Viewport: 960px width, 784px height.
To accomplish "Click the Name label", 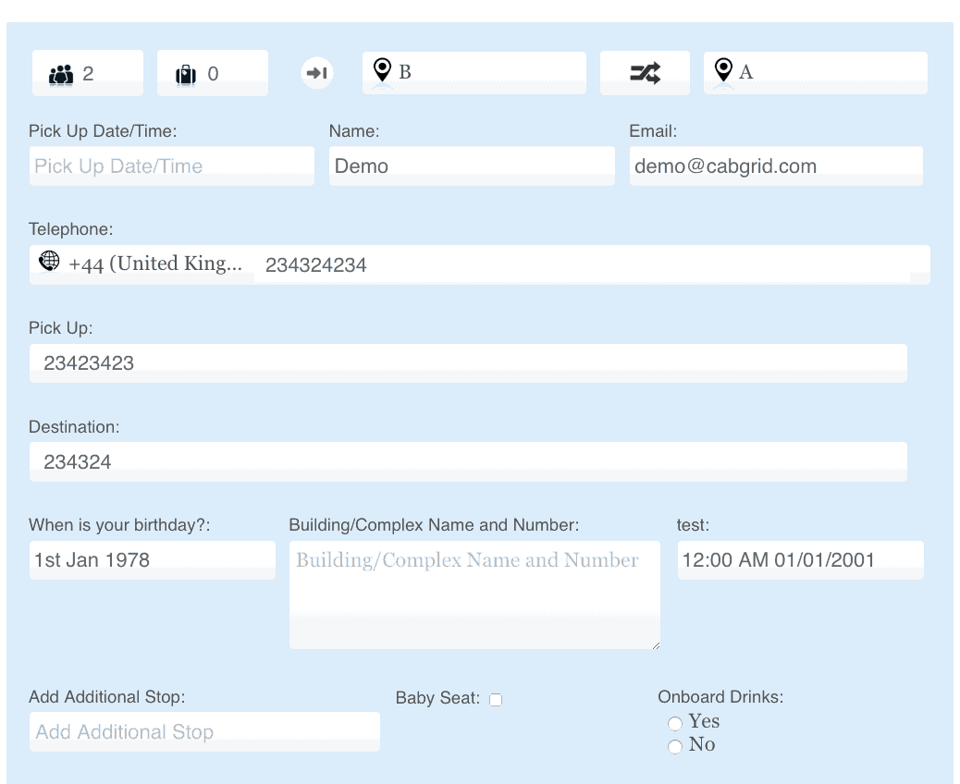I will [354, 131].
